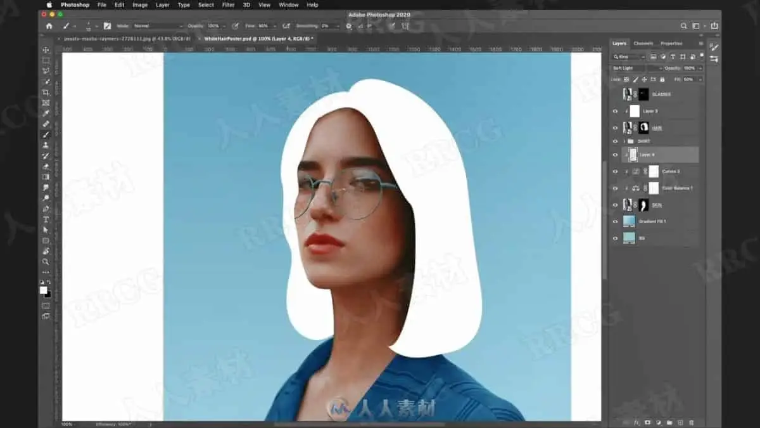This screenshot has width=760, height=428.
Task: Open Edit Toolbar three-dots icon
Action: coord(46,272)
